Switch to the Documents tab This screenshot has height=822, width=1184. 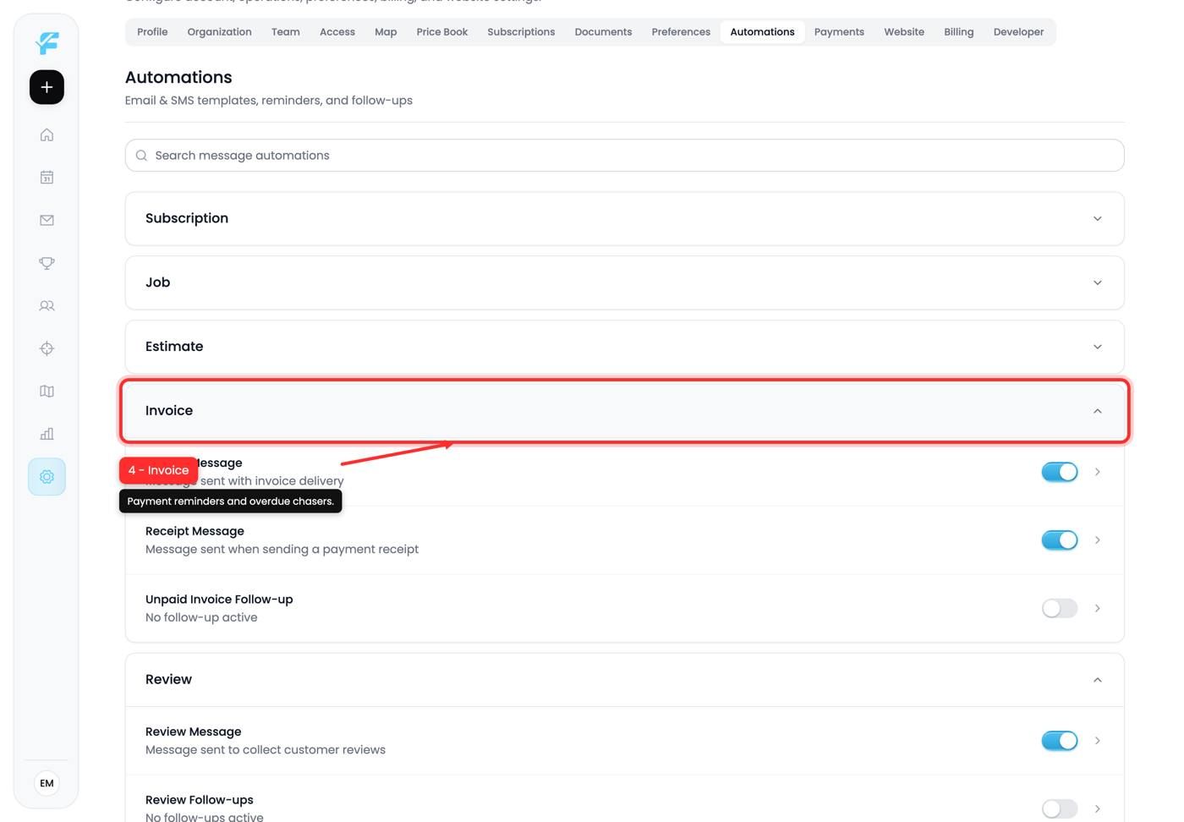603,32
